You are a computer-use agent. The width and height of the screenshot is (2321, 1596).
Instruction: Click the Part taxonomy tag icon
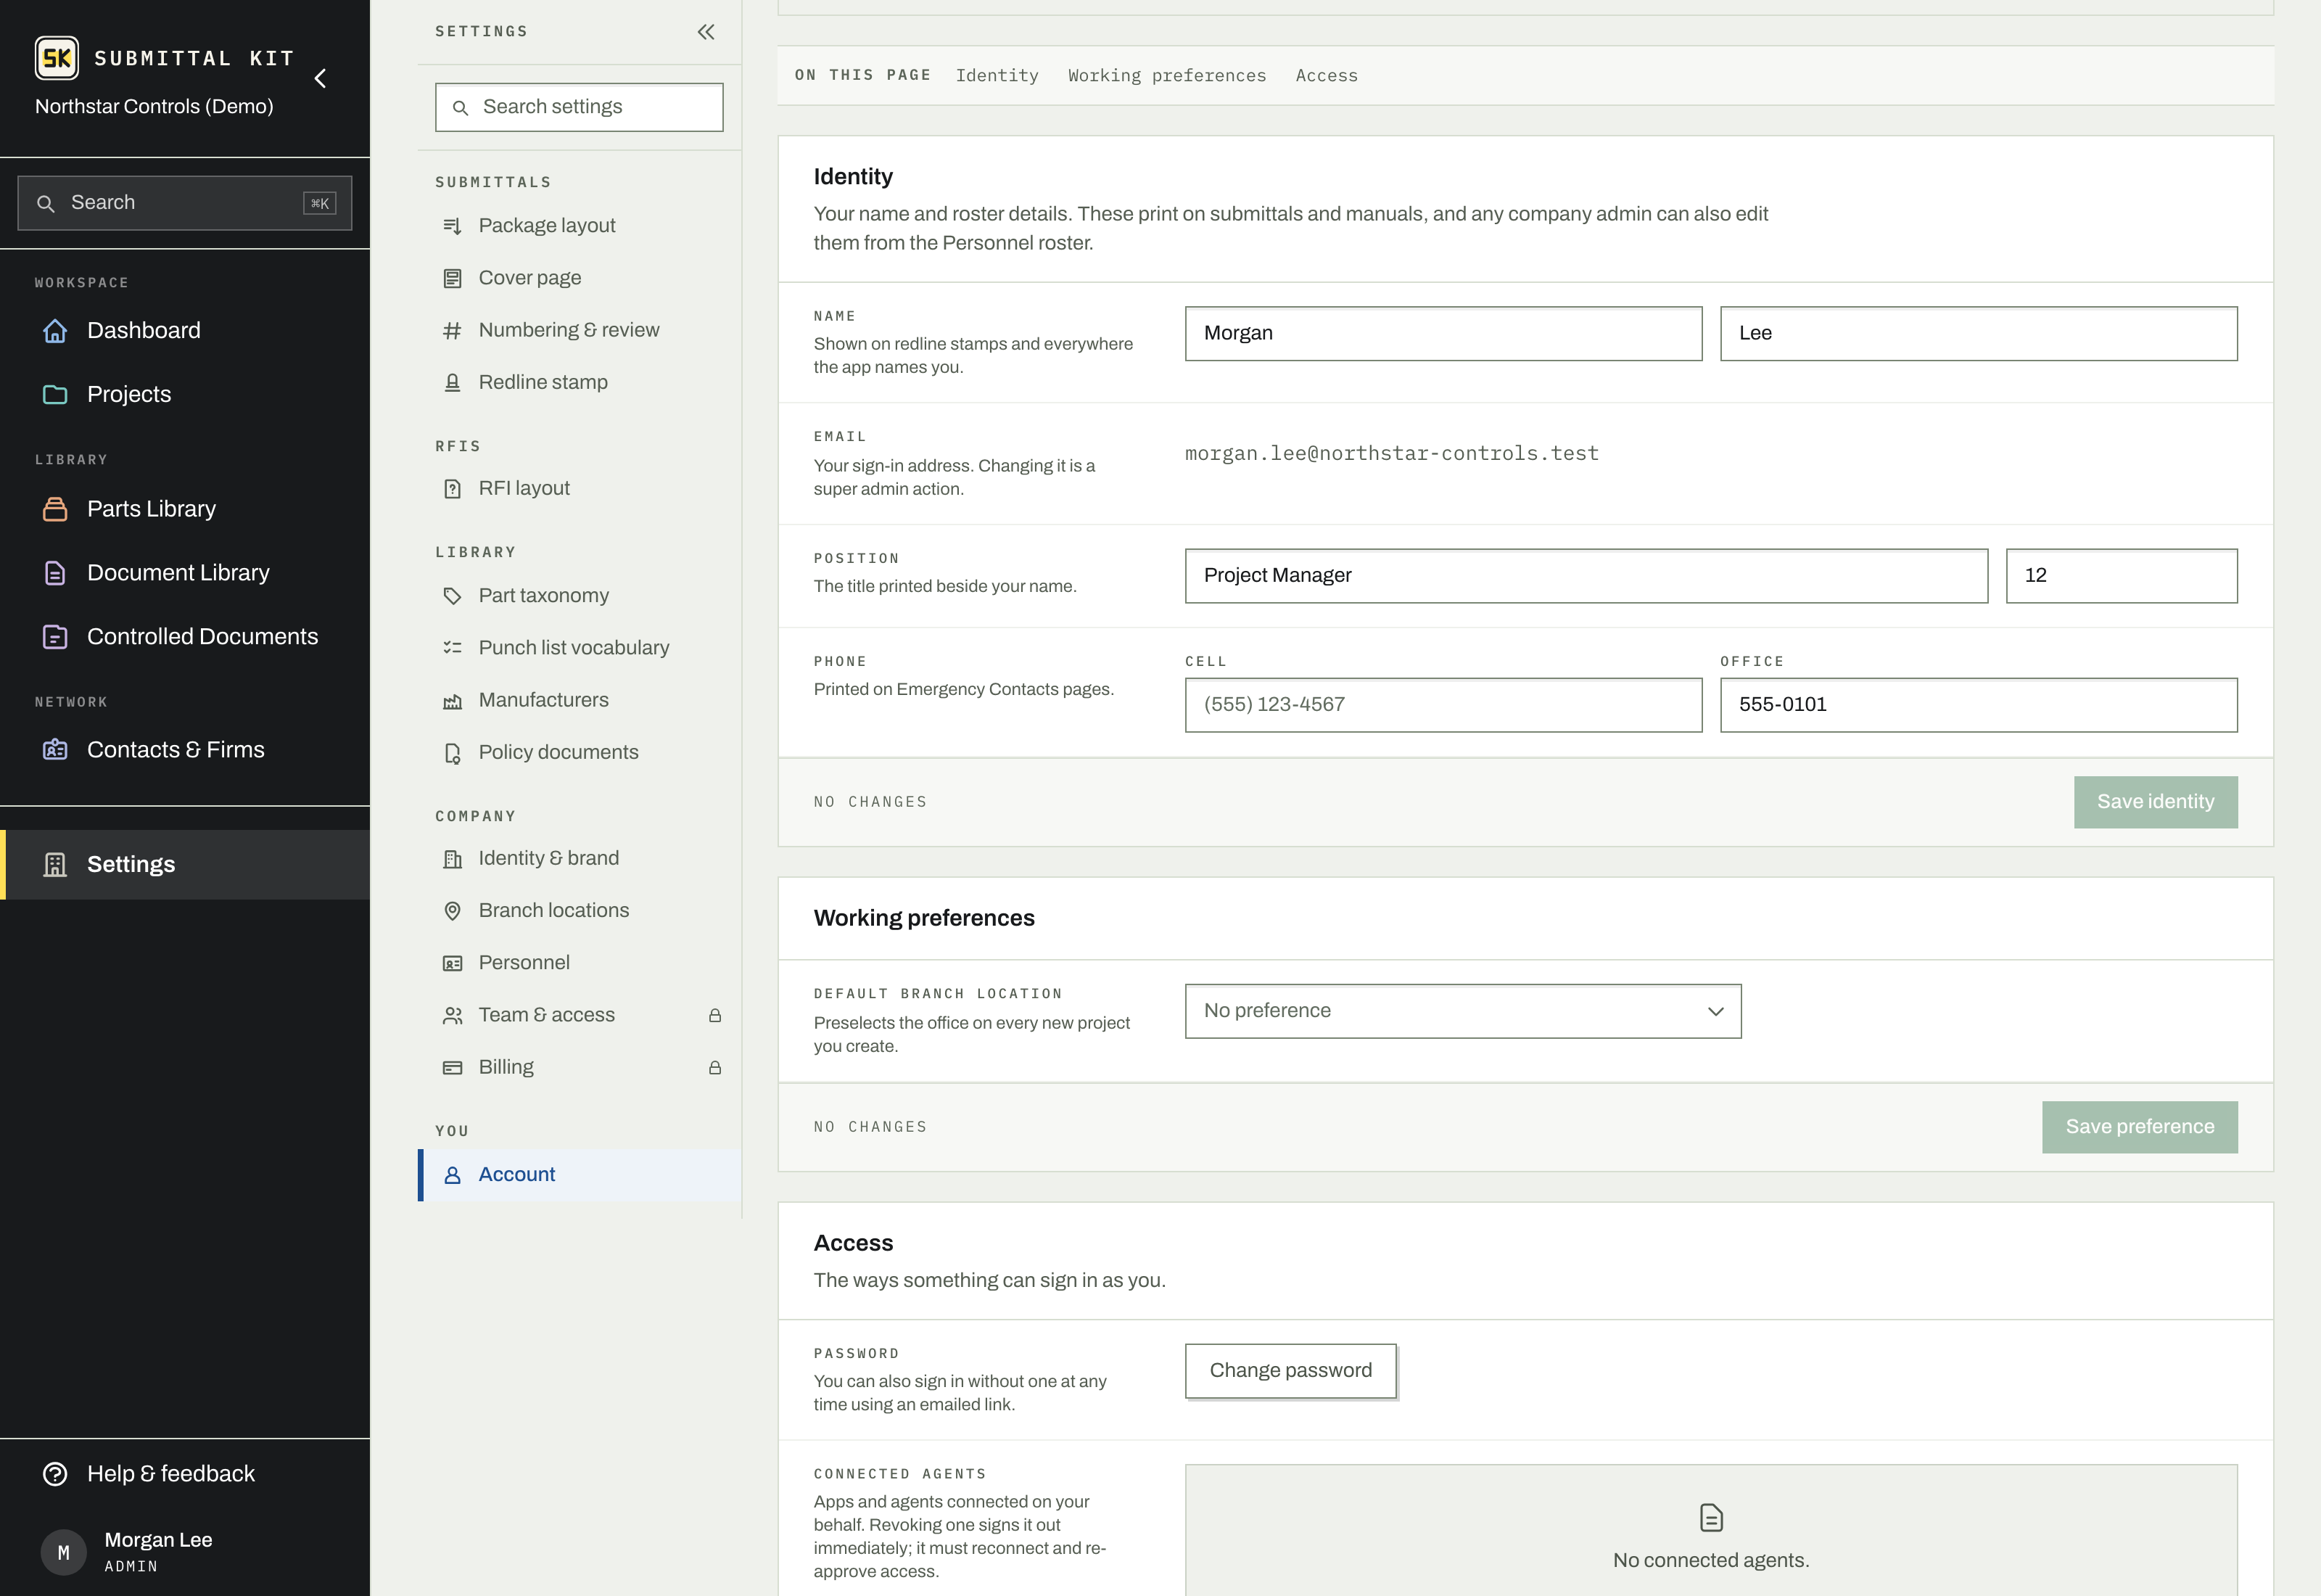pos(453,596)
